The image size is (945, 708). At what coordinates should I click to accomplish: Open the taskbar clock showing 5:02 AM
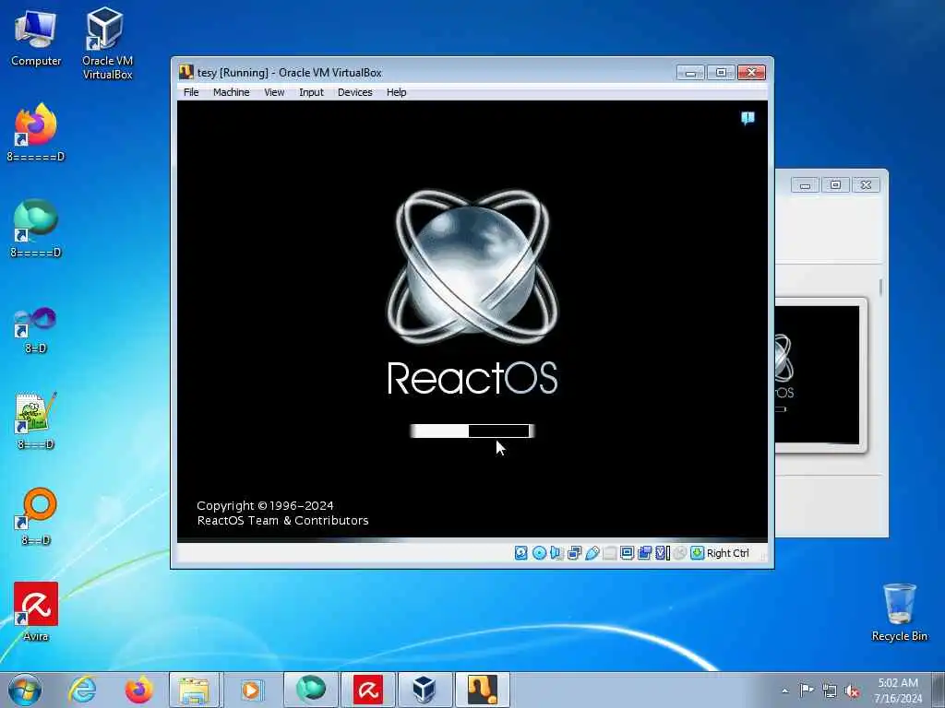[898, 690]
